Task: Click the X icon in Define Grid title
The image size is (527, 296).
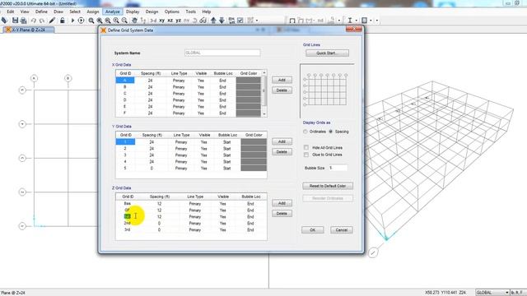Action: pos(104,30)
